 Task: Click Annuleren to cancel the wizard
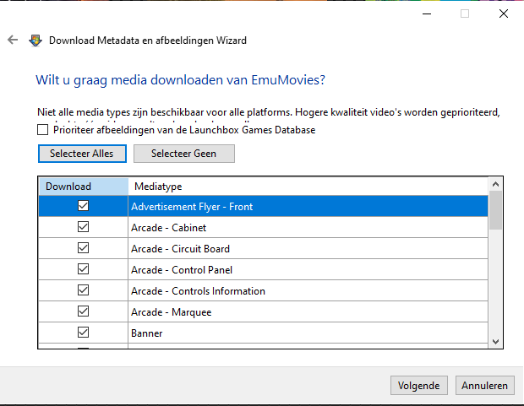point(484,386)
